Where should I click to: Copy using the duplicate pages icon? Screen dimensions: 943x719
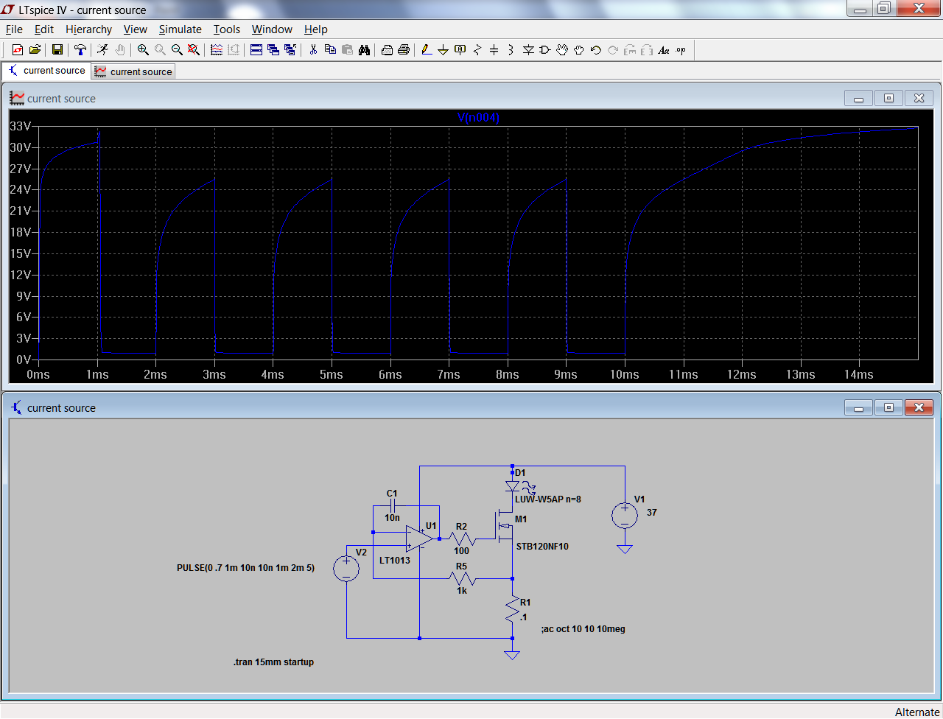330,50
